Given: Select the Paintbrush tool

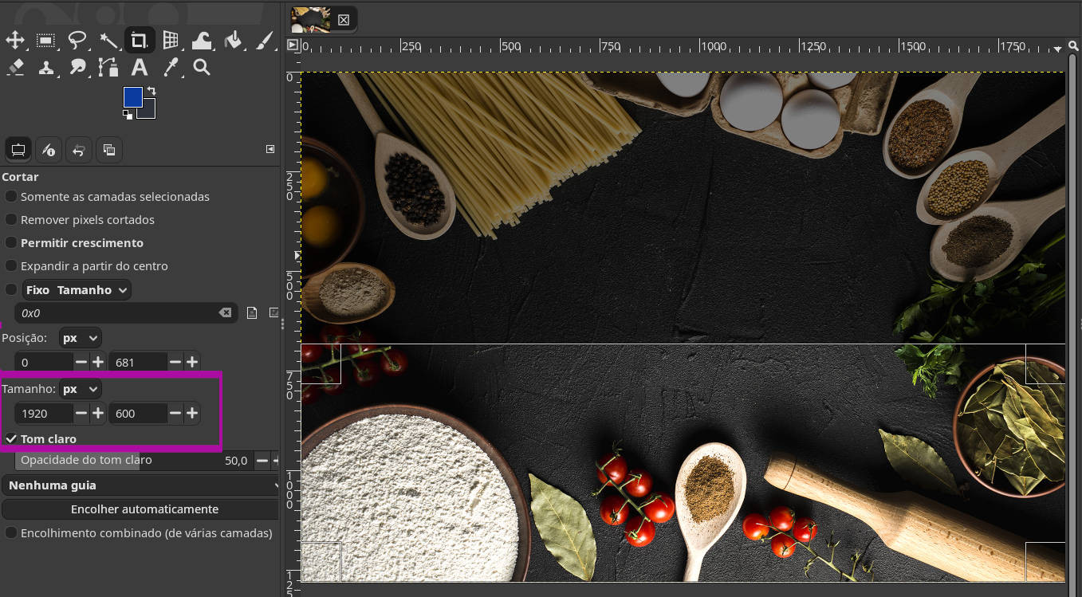Looking at the screenshot, I should (x=264, y=40).
